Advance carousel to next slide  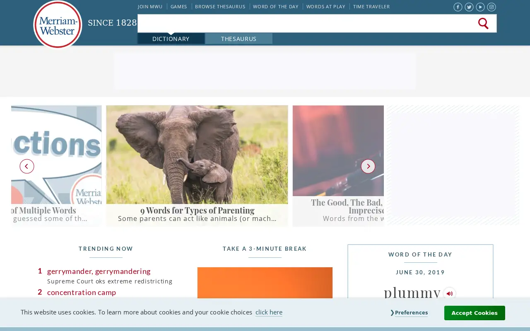pos(368,166)
